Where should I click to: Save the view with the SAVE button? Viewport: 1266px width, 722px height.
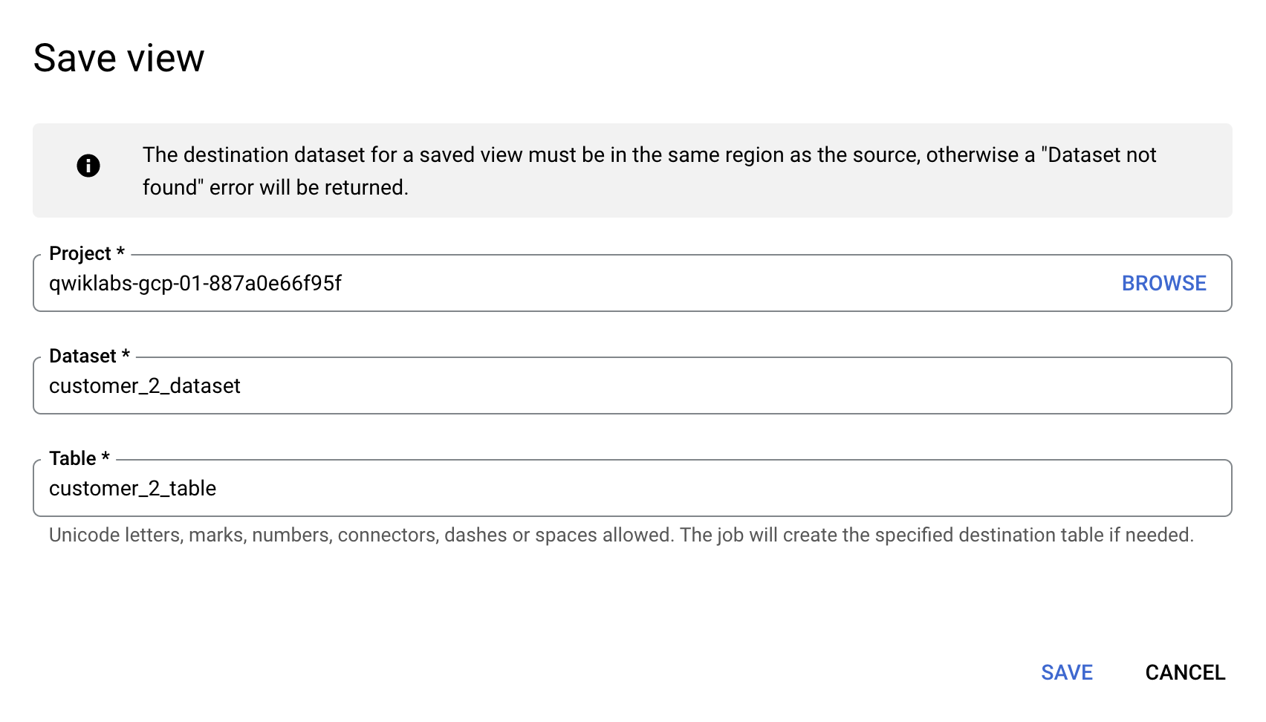pos(1067,672)
